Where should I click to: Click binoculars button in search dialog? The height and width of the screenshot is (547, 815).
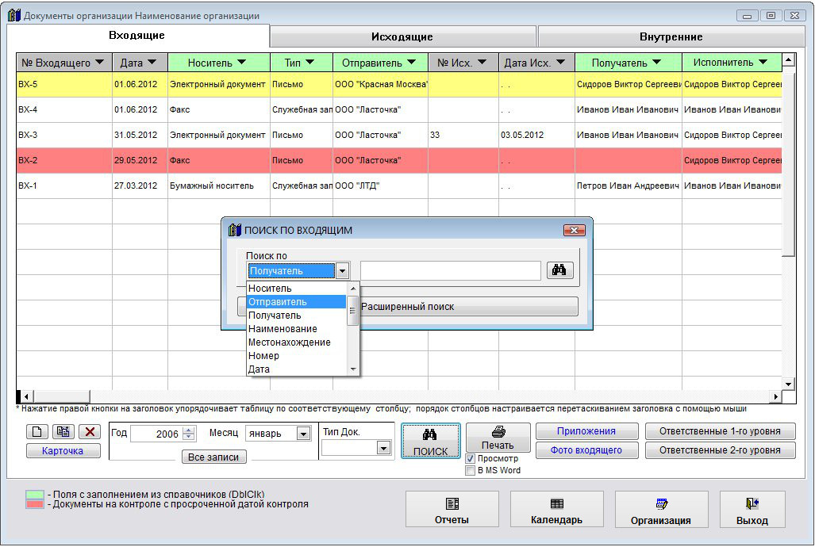click(559, 271)
